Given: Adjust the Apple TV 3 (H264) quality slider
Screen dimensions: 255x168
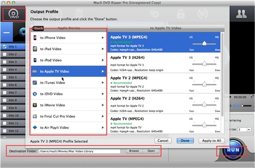Looking at the screenshot, I should [x=204, y=64].
